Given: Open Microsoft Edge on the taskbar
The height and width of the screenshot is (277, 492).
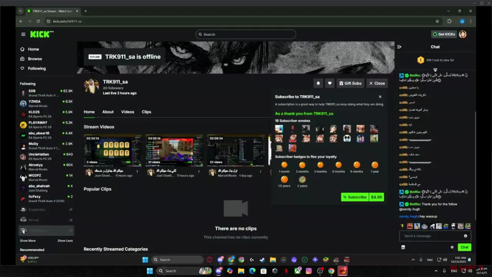Looking at the screenshot, I should pyautogui.click(x=253, y=271).
